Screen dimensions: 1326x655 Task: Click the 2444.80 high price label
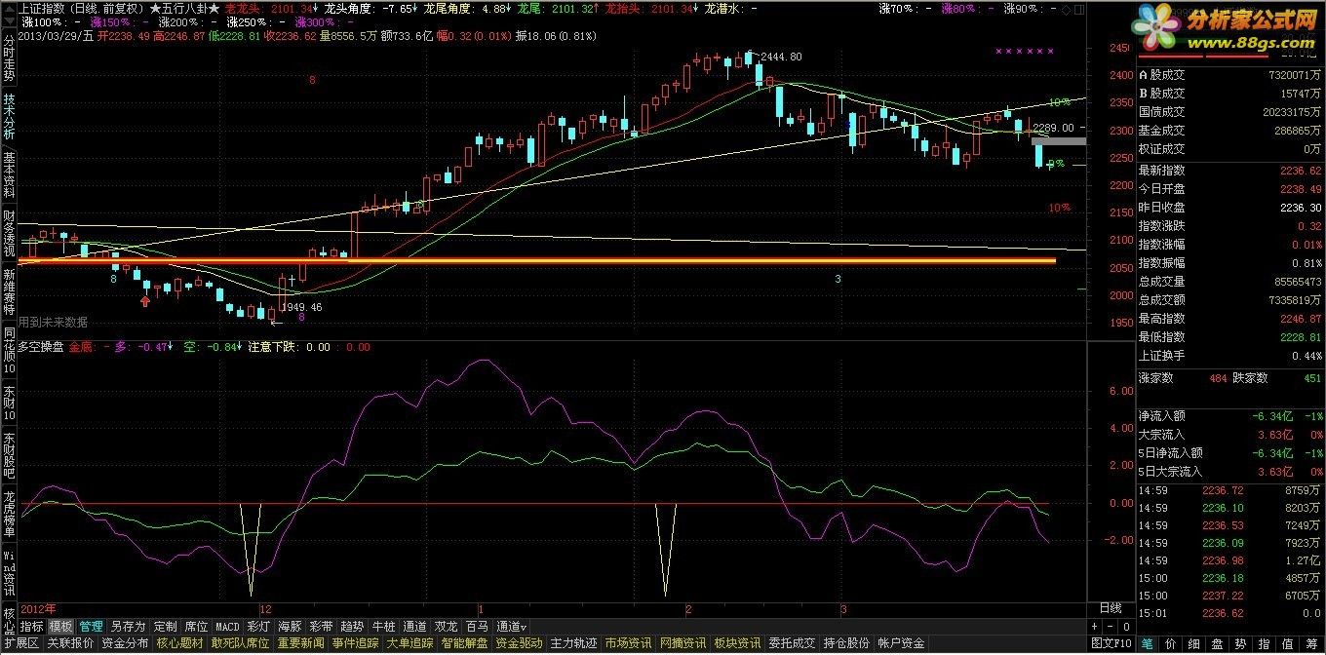point(781,57)
